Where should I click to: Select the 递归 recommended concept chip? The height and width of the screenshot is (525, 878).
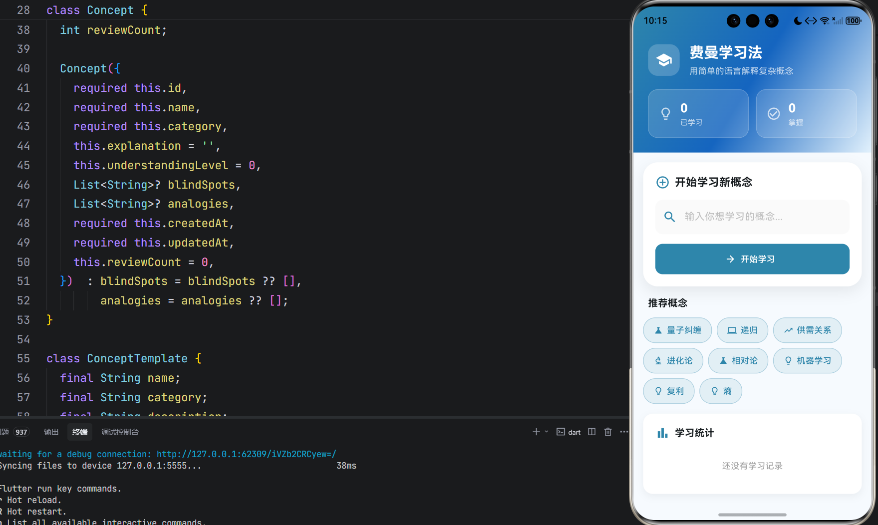742,330
